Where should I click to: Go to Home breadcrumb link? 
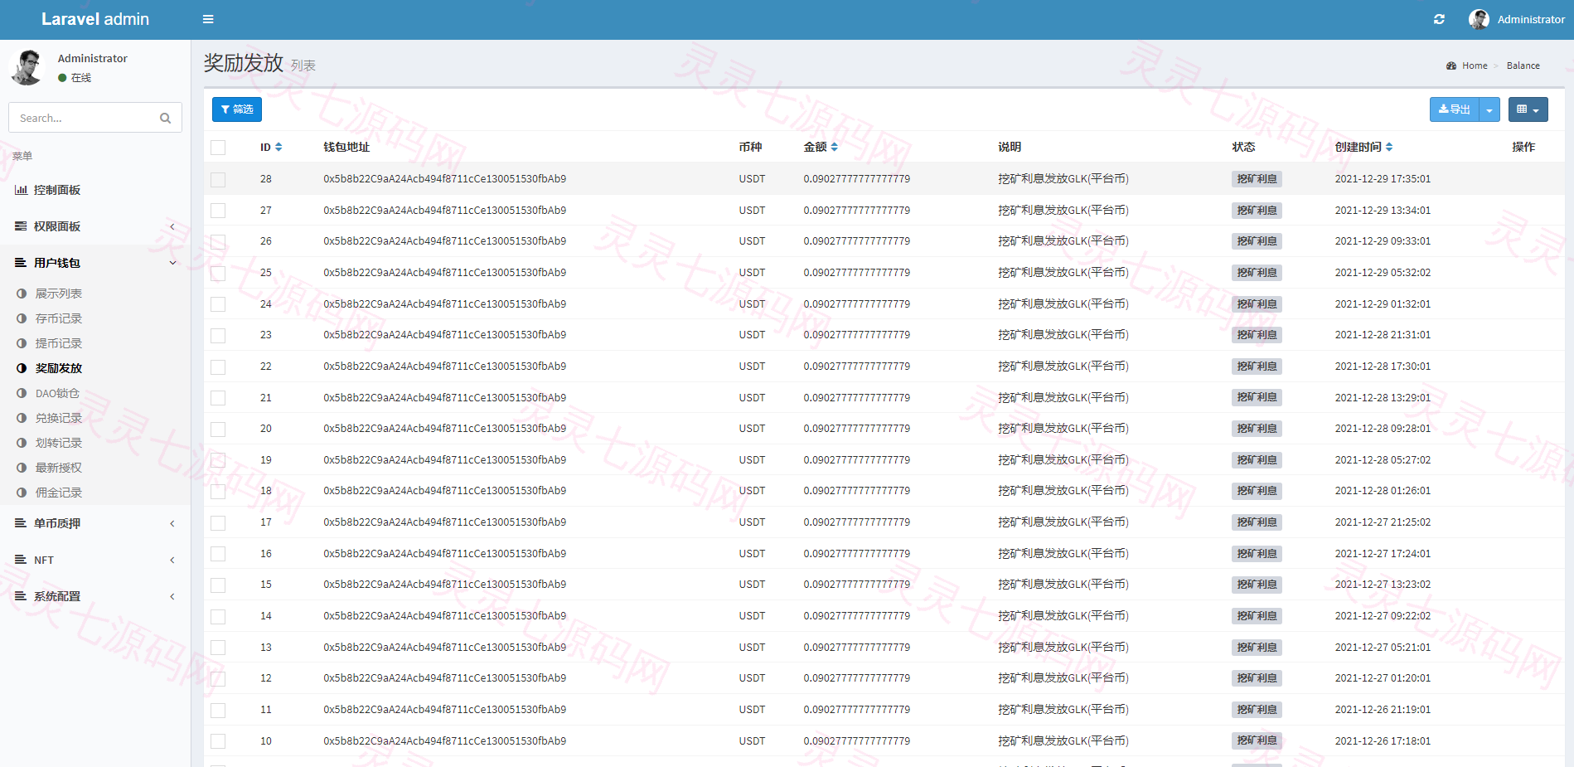click(x=1475, y=66)
